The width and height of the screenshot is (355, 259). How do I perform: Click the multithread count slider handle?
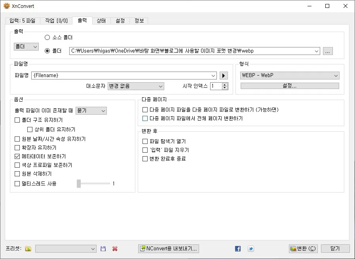point(79,184)
